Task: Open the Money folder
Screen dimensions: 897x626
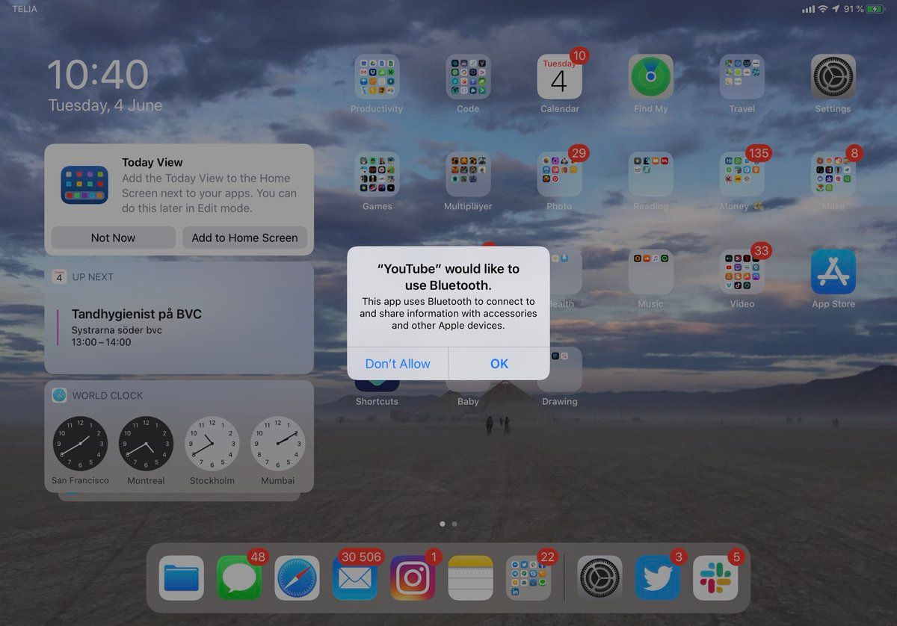Action: click(x=742, y=175)
